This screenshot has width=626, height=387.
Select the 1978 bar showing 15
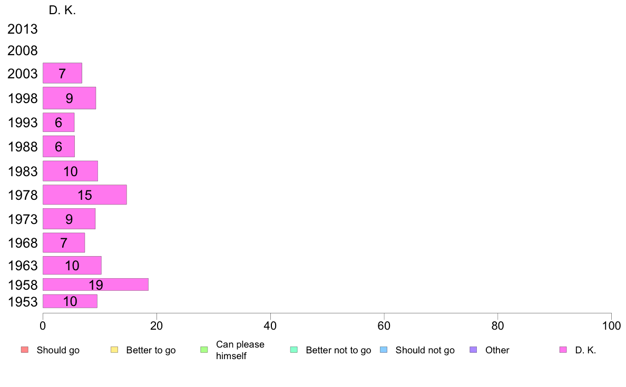[85, 195]
